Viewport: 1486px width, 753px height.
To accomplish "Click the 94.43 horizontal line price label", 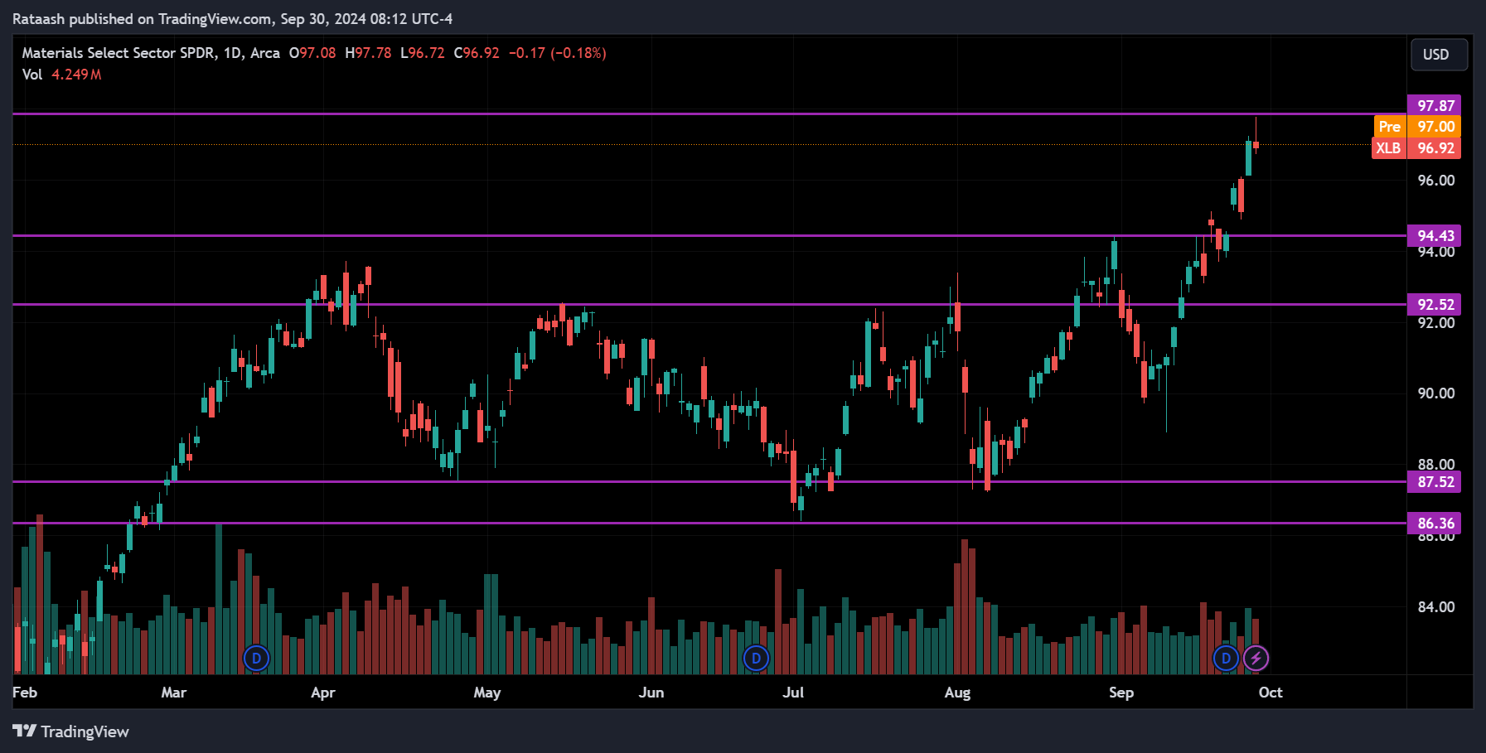I will tap(1435, 235).
